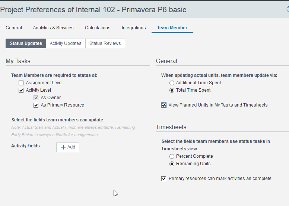
Task: Add an activity field with Add button
Action: (x=68, y=147)
